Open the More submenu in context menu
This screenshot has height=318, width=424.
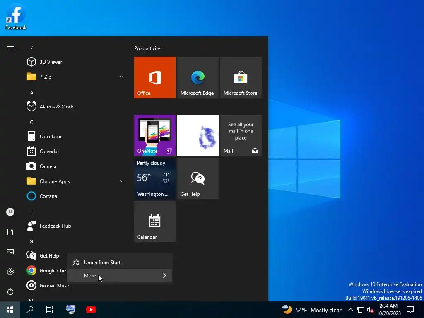click(120, 275)
